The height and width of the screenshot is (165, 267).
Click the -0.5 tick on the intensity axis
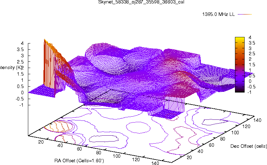[20, 99]
